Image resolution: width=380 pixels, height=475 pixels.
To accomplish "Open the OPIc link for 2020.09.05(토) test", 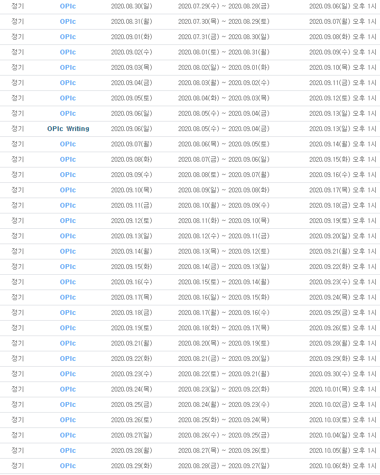I will [x=68, y=98].
